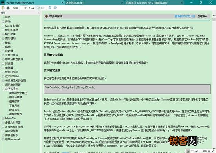216x153 pixels.
Task: Select 目录 in the bookmarks tree
Action: [x=8, y=17]
